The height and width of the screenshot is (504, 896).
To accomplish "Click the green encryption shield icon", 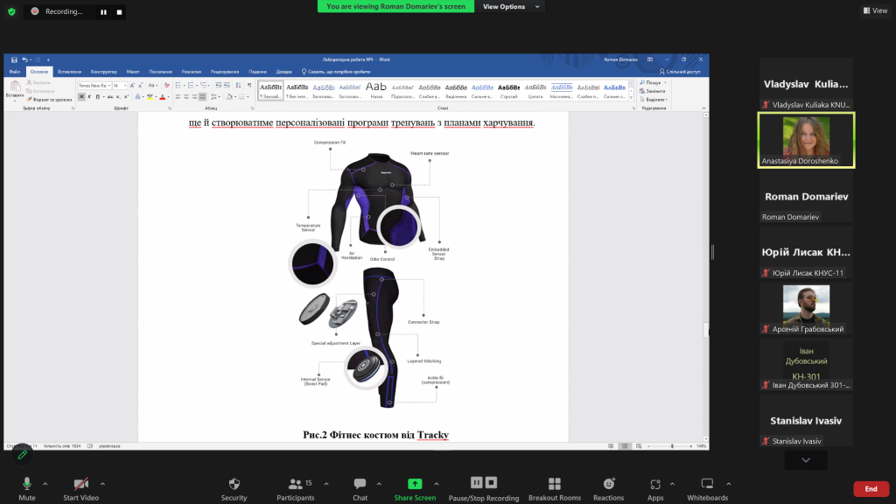I will [11, 11].
